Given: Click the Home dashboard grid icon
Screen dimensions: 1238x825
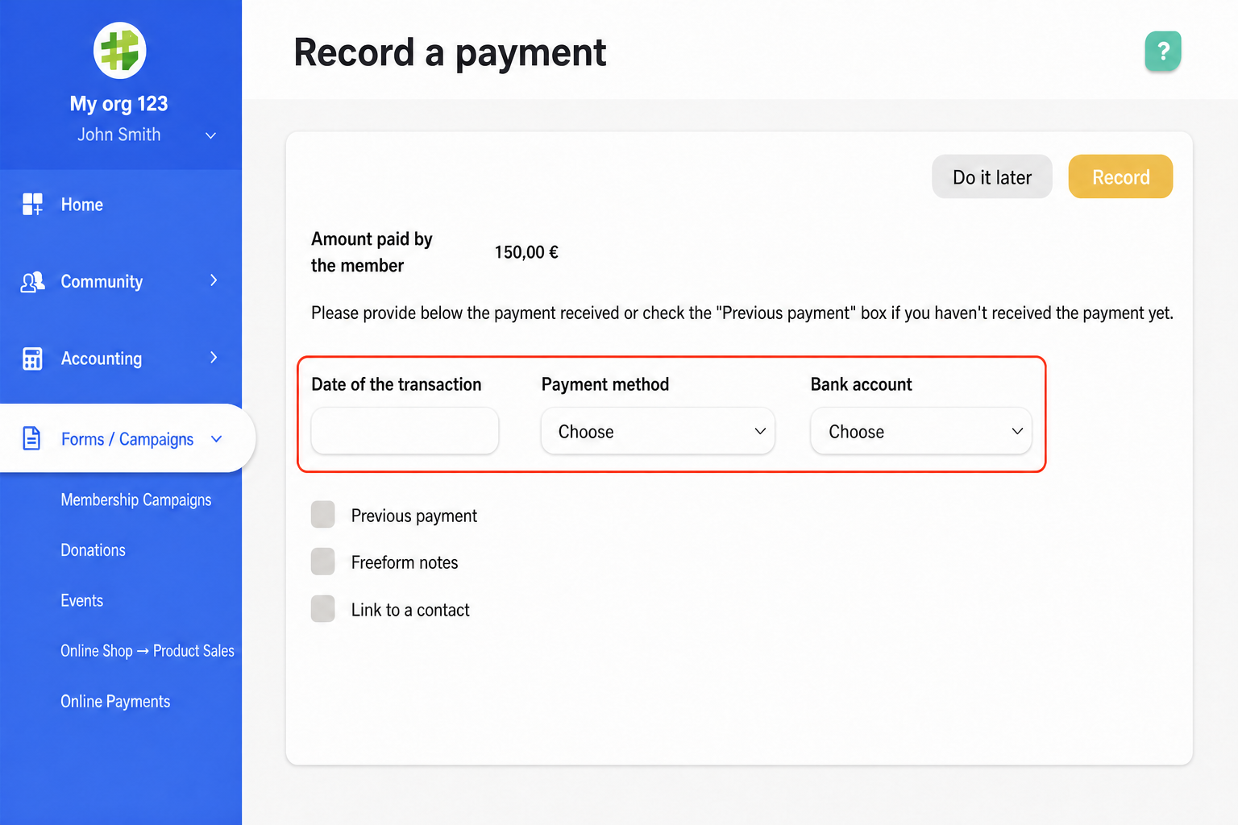Looking at the screenshot, I should coord(32,204).
